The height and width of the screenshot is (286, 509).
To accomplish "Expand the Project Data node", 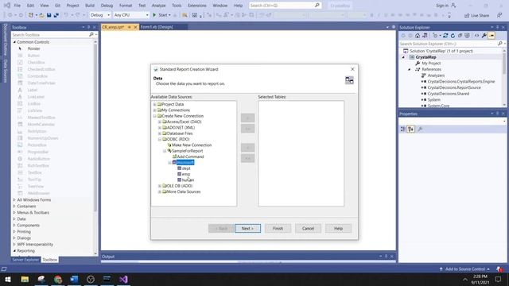I will pyautogui.click(x=155, y=104).
